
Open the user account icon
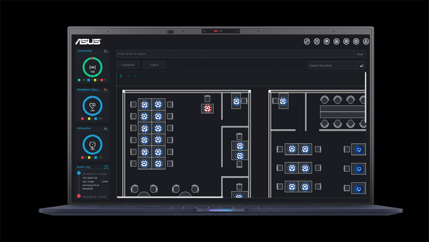[366, 42]
